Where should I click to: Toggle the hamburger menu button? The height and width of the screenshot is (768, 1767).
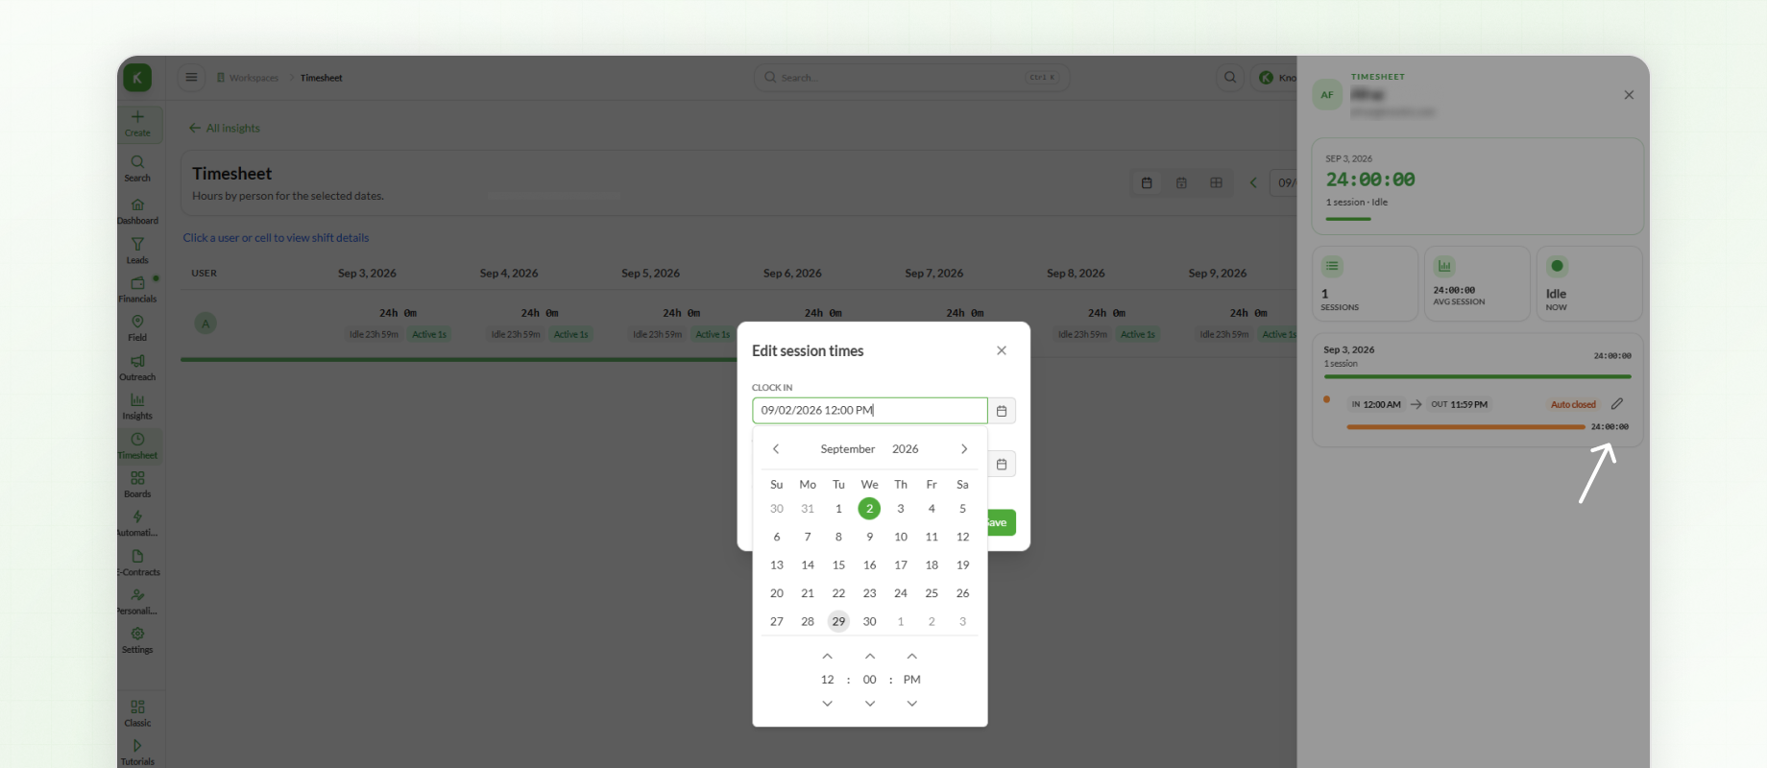tap(191, 78)
